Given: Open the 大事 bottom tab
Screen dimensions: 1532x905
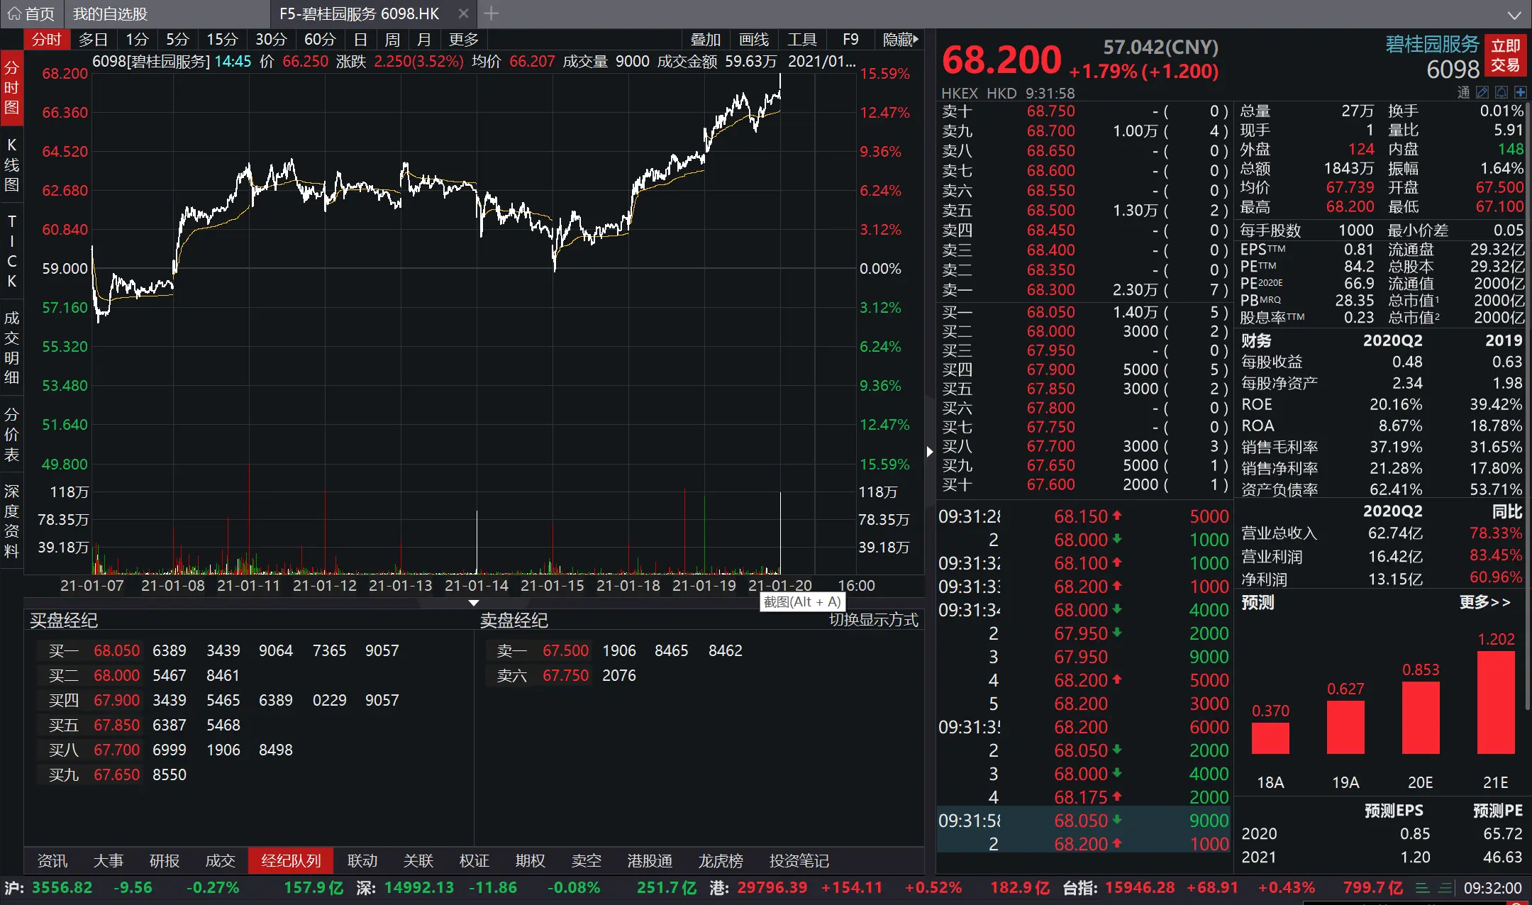Looking at the screenshot, I should point(109,860).
